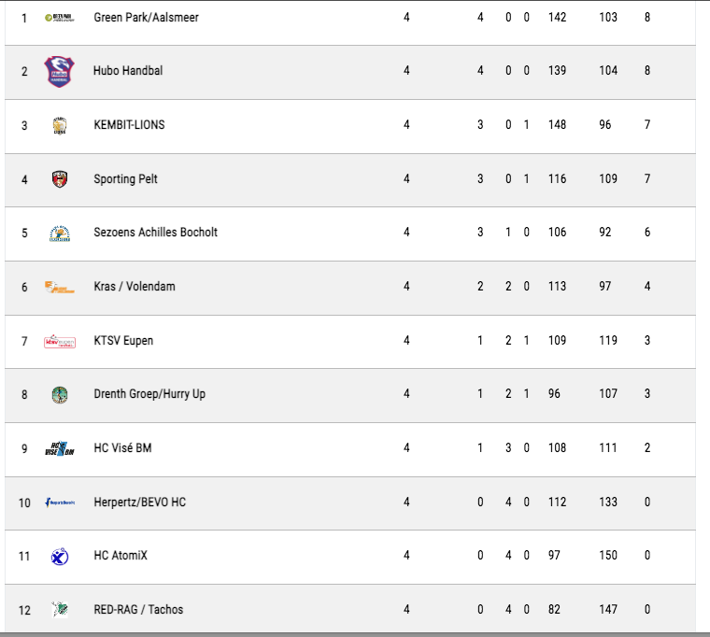Click the Sporting Pelt crest icon
The width and height of the screenshot is (710, 637).
click(59, 179)
